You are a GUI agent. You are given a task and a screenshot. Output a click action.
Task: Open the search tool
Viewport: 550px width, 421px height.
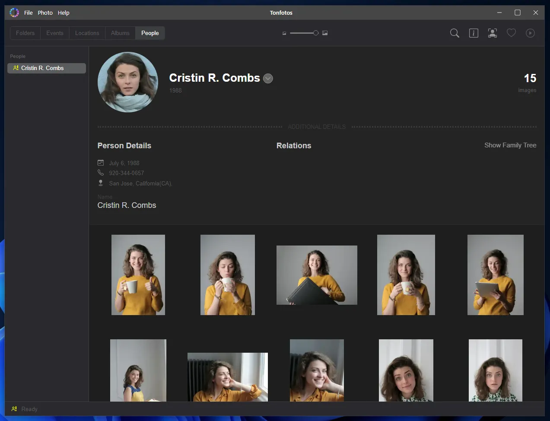click(455, 33)
